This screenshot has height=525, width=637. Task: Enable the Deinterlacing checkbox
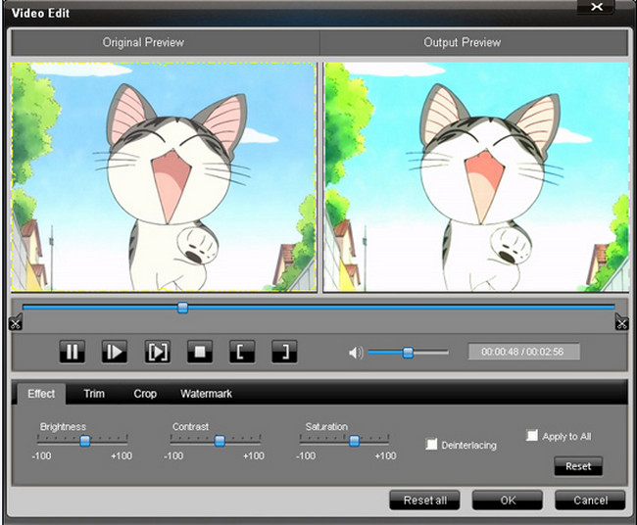coord(431,444)
